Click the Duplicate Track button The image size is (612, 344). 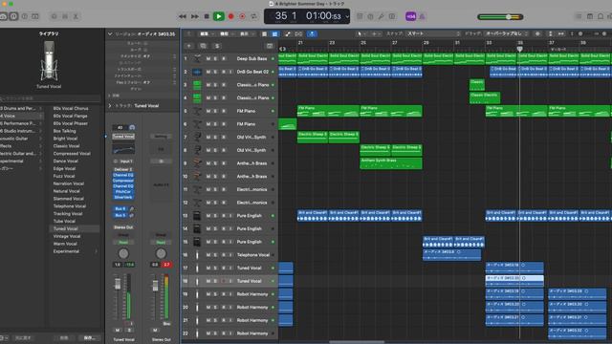pos(203,46)
